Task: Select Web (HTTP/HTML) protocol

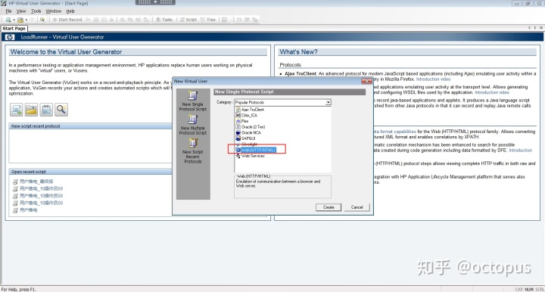Action: click(258, 150)
